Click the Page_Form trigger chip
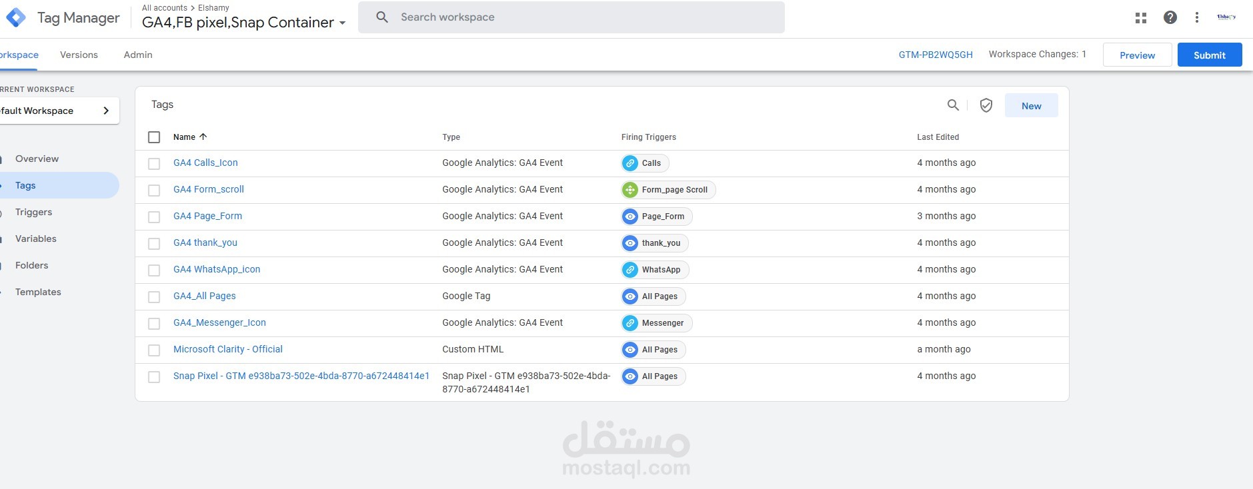The height and width of the screenshot is (489, 1253). [x=657, y=217]
